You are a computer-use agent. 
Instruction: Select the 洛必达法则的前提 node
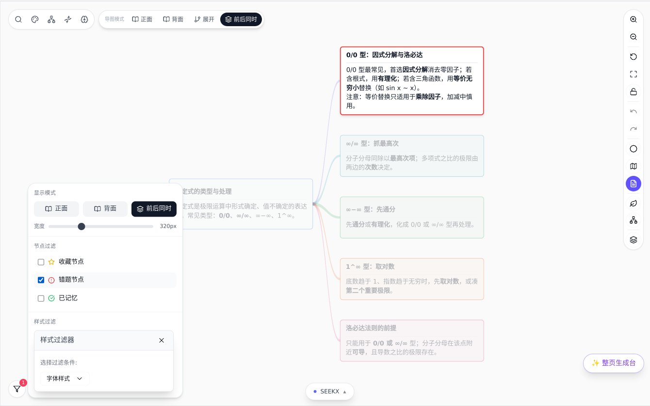coord(412,341)
